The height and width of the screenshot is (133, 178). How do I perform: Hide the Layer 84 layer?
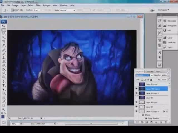[x=137, y=107]
